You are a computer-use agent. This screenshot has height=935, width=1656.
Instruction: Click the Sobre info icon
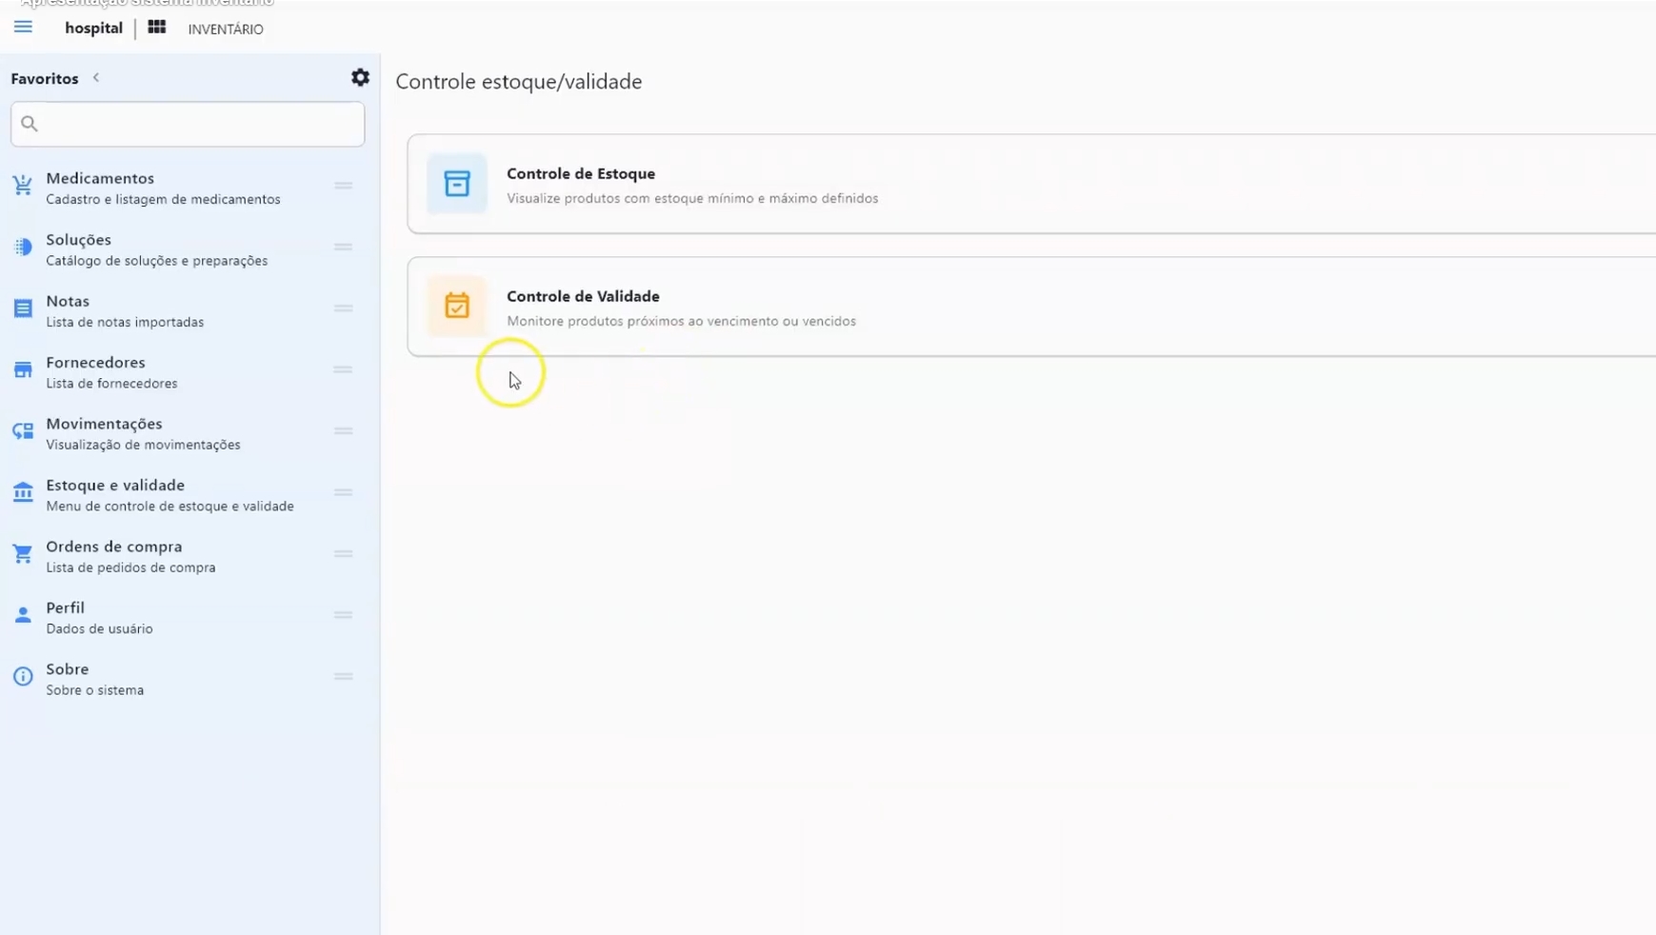(x=23, y=676)
